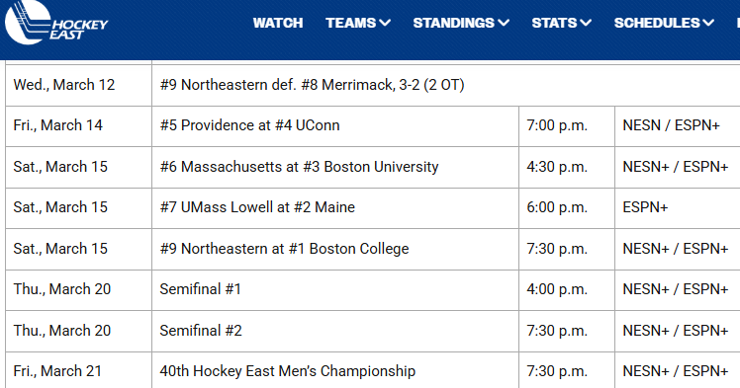
Task: Click the 7:00 p.m. time for Providence game
Action: point(557,125)
